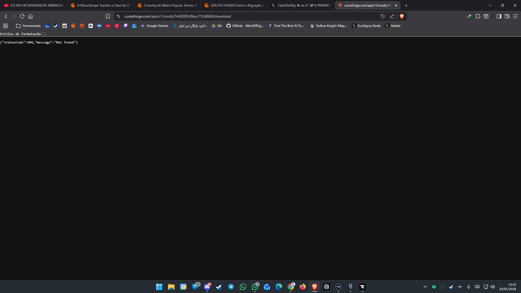Open the Ferramentas bookmarks folder
This screenshot has width=521, height=293.
click(x=28, y=26)
